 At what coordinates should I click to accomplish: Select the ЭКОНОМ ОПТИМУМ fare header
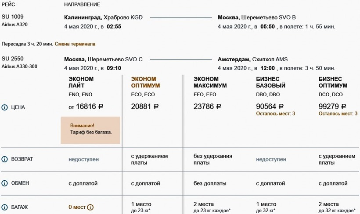coord(145,82)
